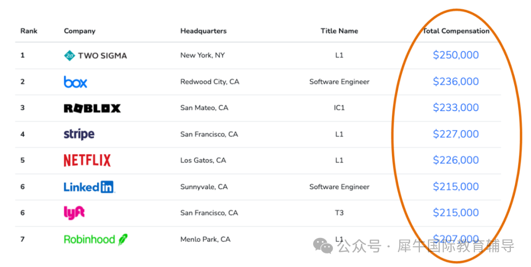The width and height of the screenshot is (531, 267).
Task: Click the Stripe logo
Action: point(79,134)
